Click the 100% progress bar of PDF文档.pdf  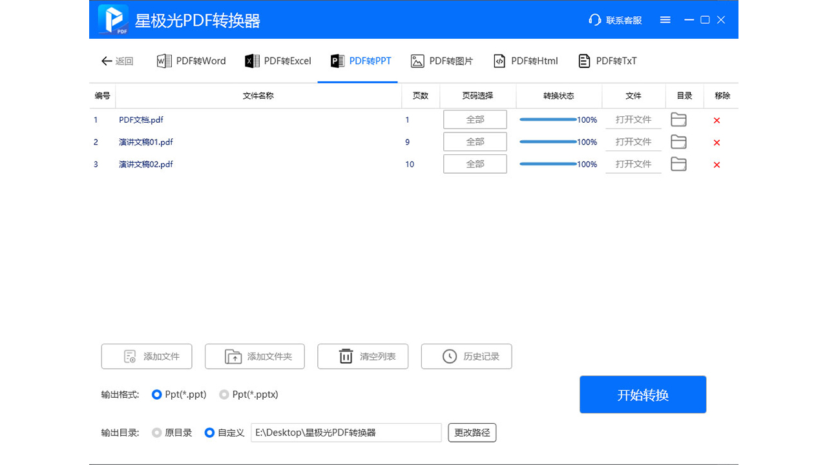(x=559, y=119)
